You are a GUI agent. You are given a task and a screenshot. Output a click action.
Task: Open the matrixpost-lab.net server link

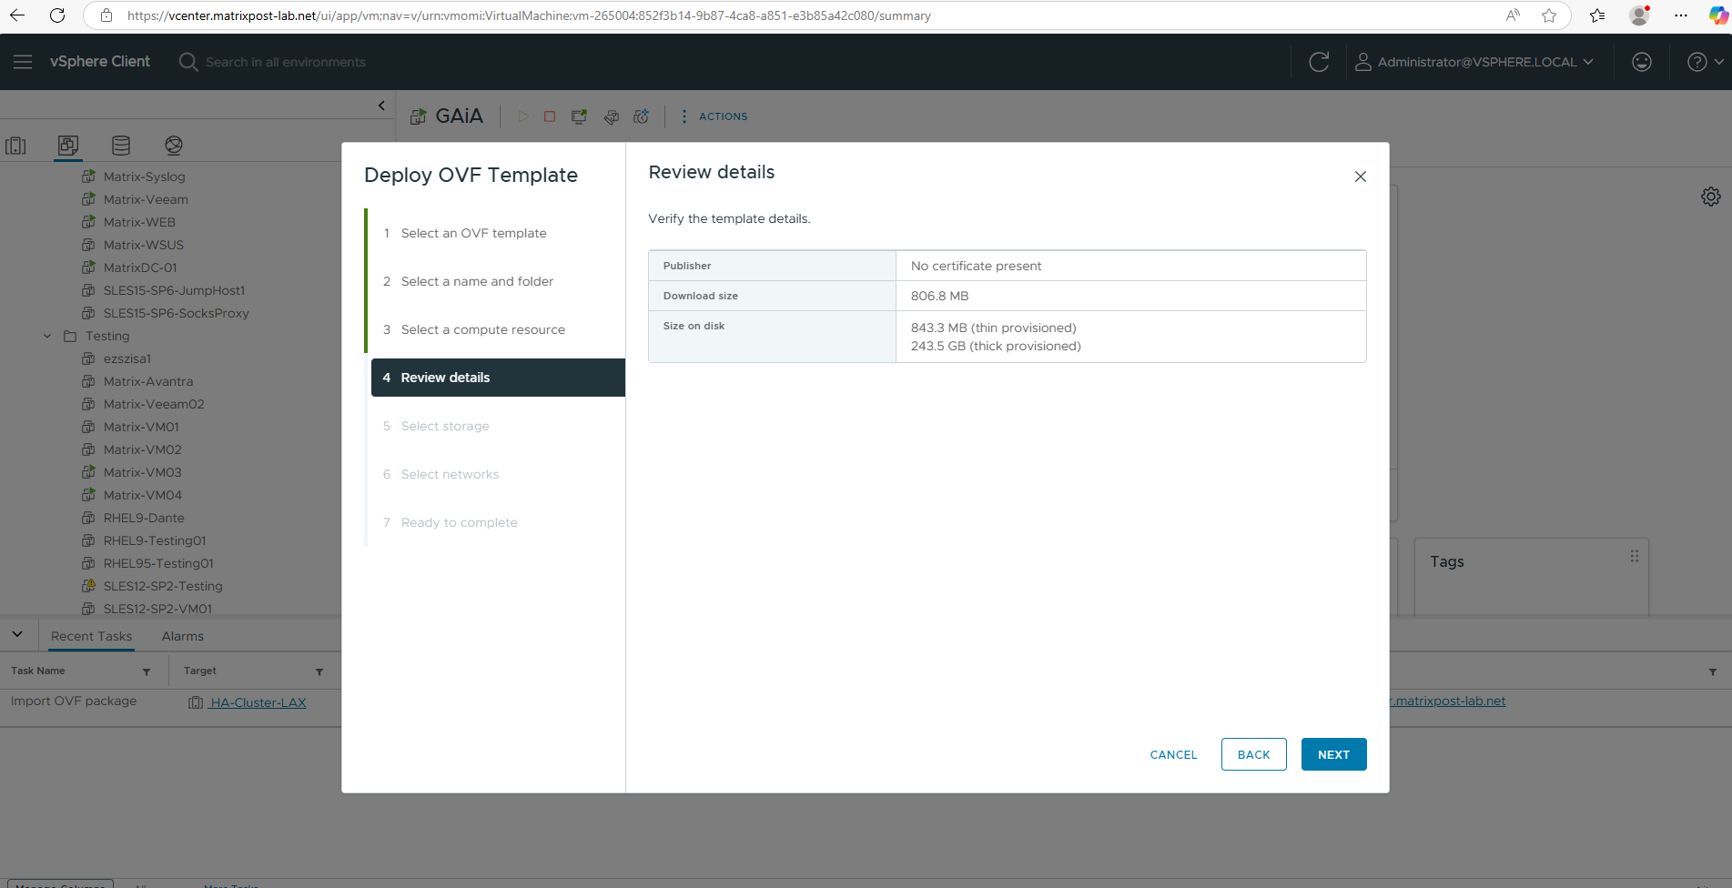click(1448, 701)
